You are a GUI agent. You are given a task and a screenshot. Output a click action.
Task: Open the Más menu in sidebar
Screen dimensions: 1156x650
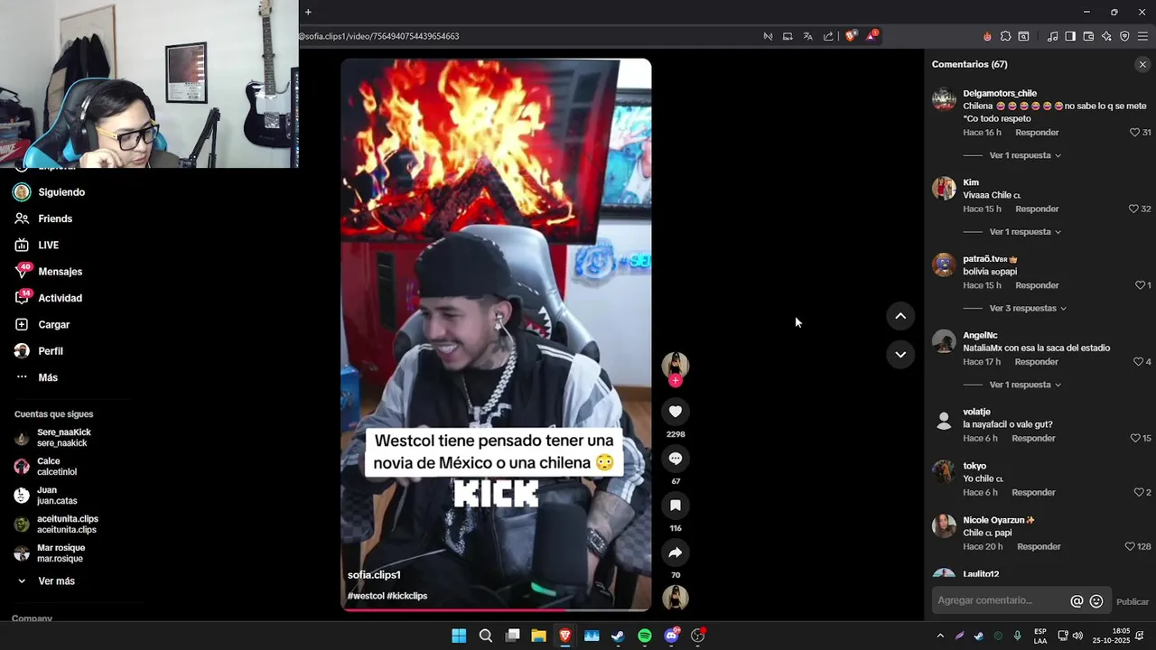[48, 377]
